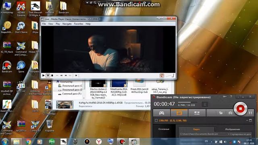Select Bandicam screen rectangle recording mode
This screenshot has height=145, width=258.
click(179, 113)
